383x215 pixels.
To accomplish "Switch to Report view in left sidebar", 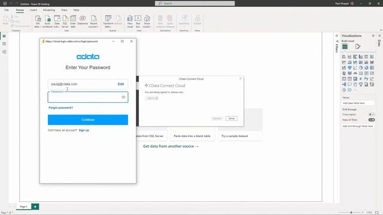I will pos(4,36).
